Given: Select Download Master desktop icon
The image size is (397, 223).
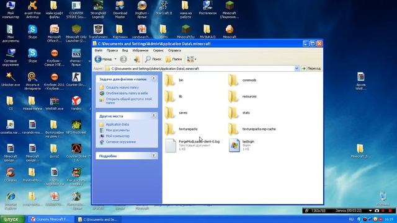Looking at the screenshot, I should [x=120, y=10].
